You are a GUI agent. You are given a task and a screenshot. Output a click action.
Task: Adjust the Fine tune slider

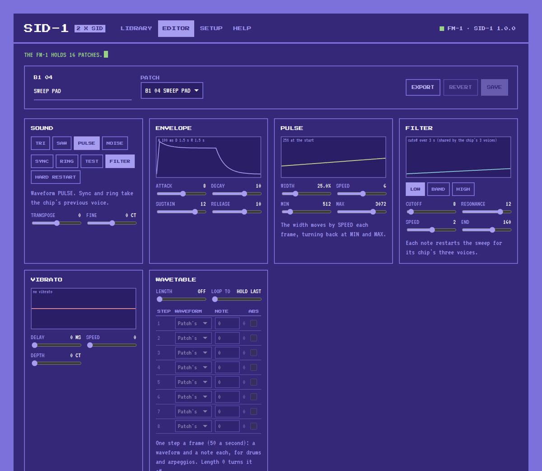coord(112,223)
